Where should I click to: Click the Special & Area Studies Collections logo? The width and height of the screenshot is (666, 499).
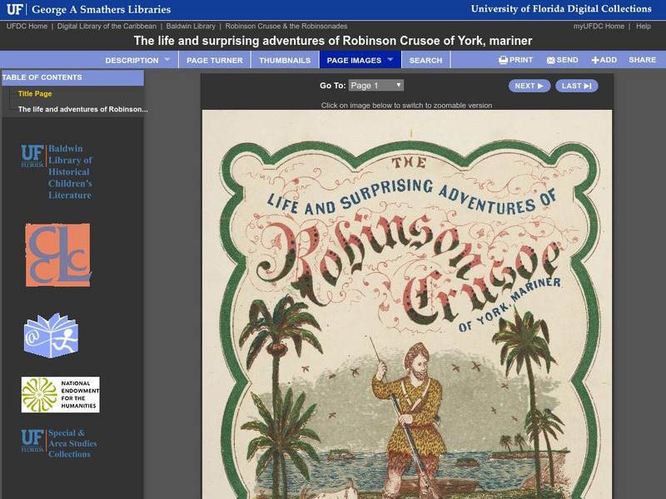coord(59,443)
